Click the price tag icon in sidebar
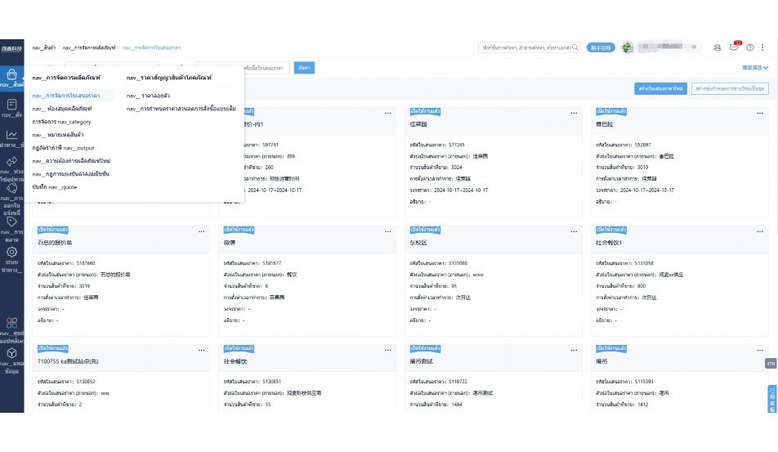Screen dimensions: 778x452 (x=11, y=222)
